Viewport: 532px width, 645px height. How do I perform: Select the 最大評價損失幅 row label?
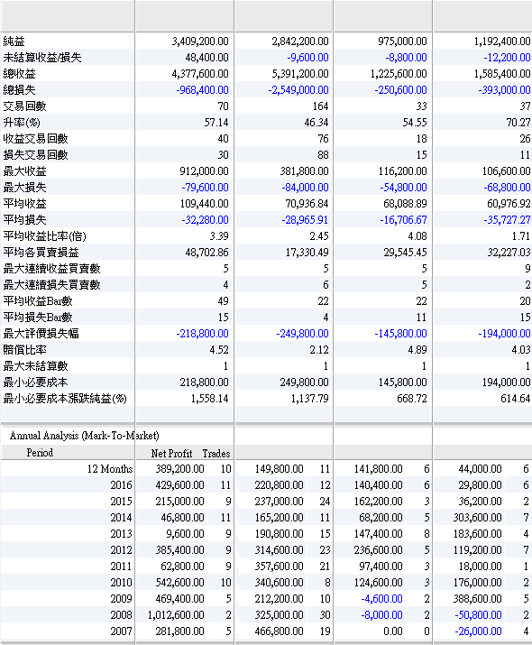[x=41, y=334]
